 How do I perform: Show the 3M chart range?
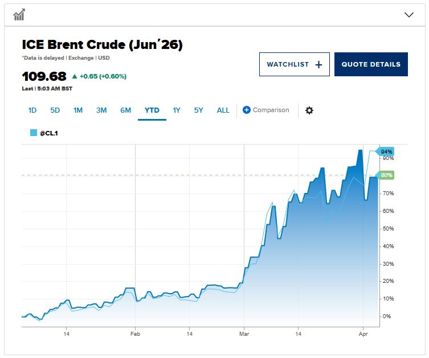click(x=101, y=110)
